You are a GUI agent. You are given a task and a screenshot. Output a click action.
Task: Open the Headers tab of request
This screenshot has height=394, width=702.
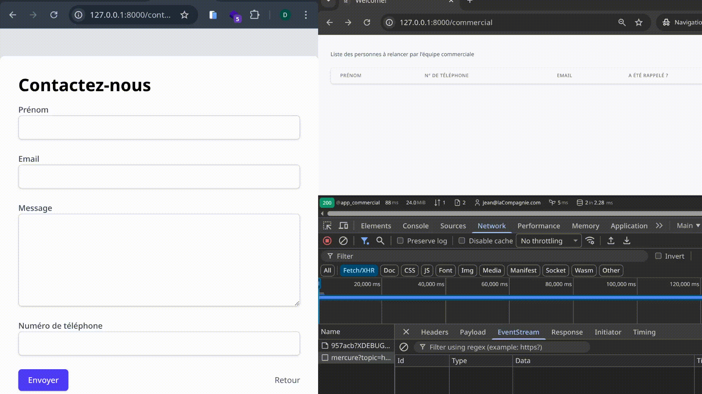(434, 332)
